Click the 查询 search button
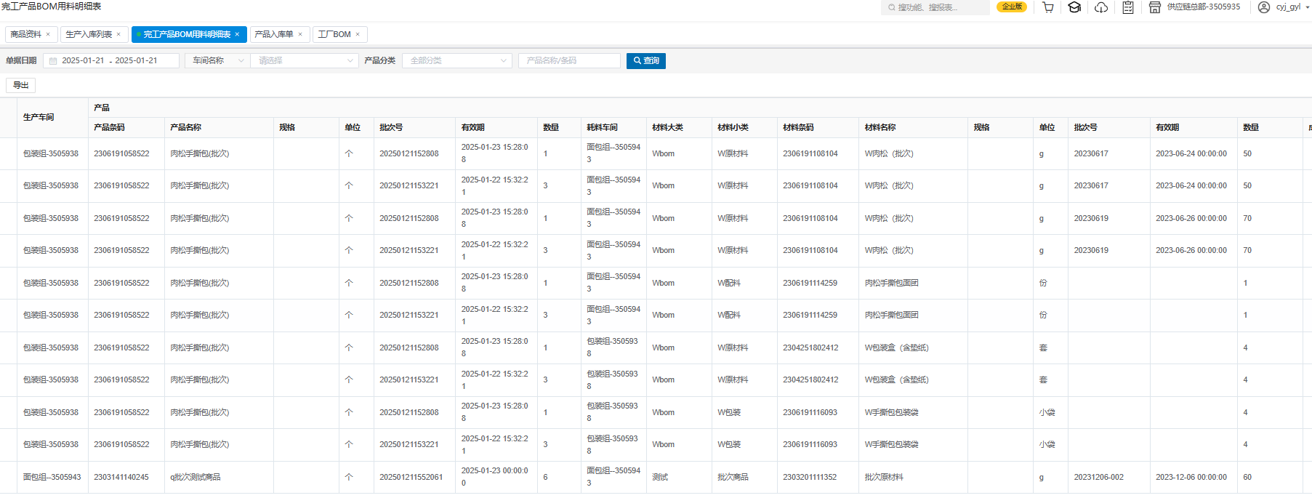This screenshot has height=498, width=1312. (646, 61)
